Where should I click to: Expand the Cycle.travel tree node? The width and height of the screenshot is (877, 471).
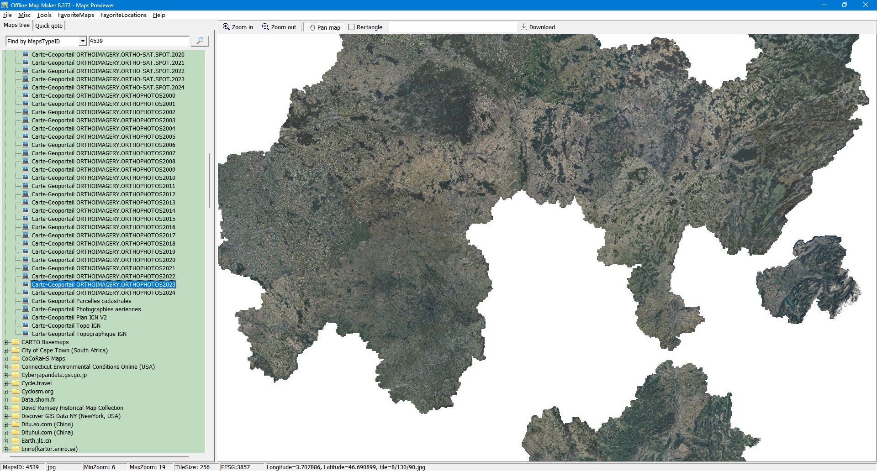tap(6, 383)
